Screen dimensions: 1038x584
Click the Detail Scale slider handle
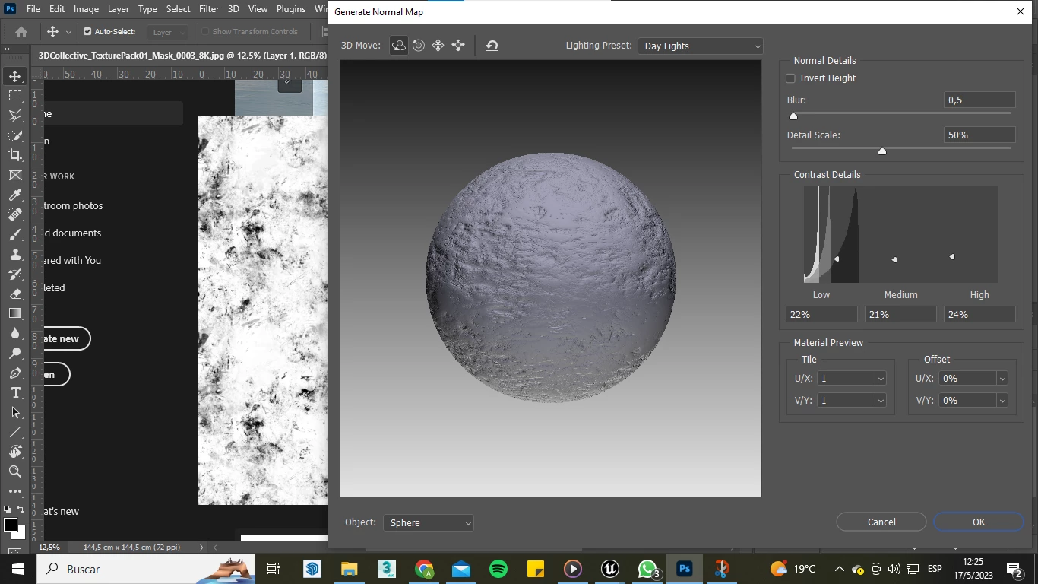(x=882, y=151)
